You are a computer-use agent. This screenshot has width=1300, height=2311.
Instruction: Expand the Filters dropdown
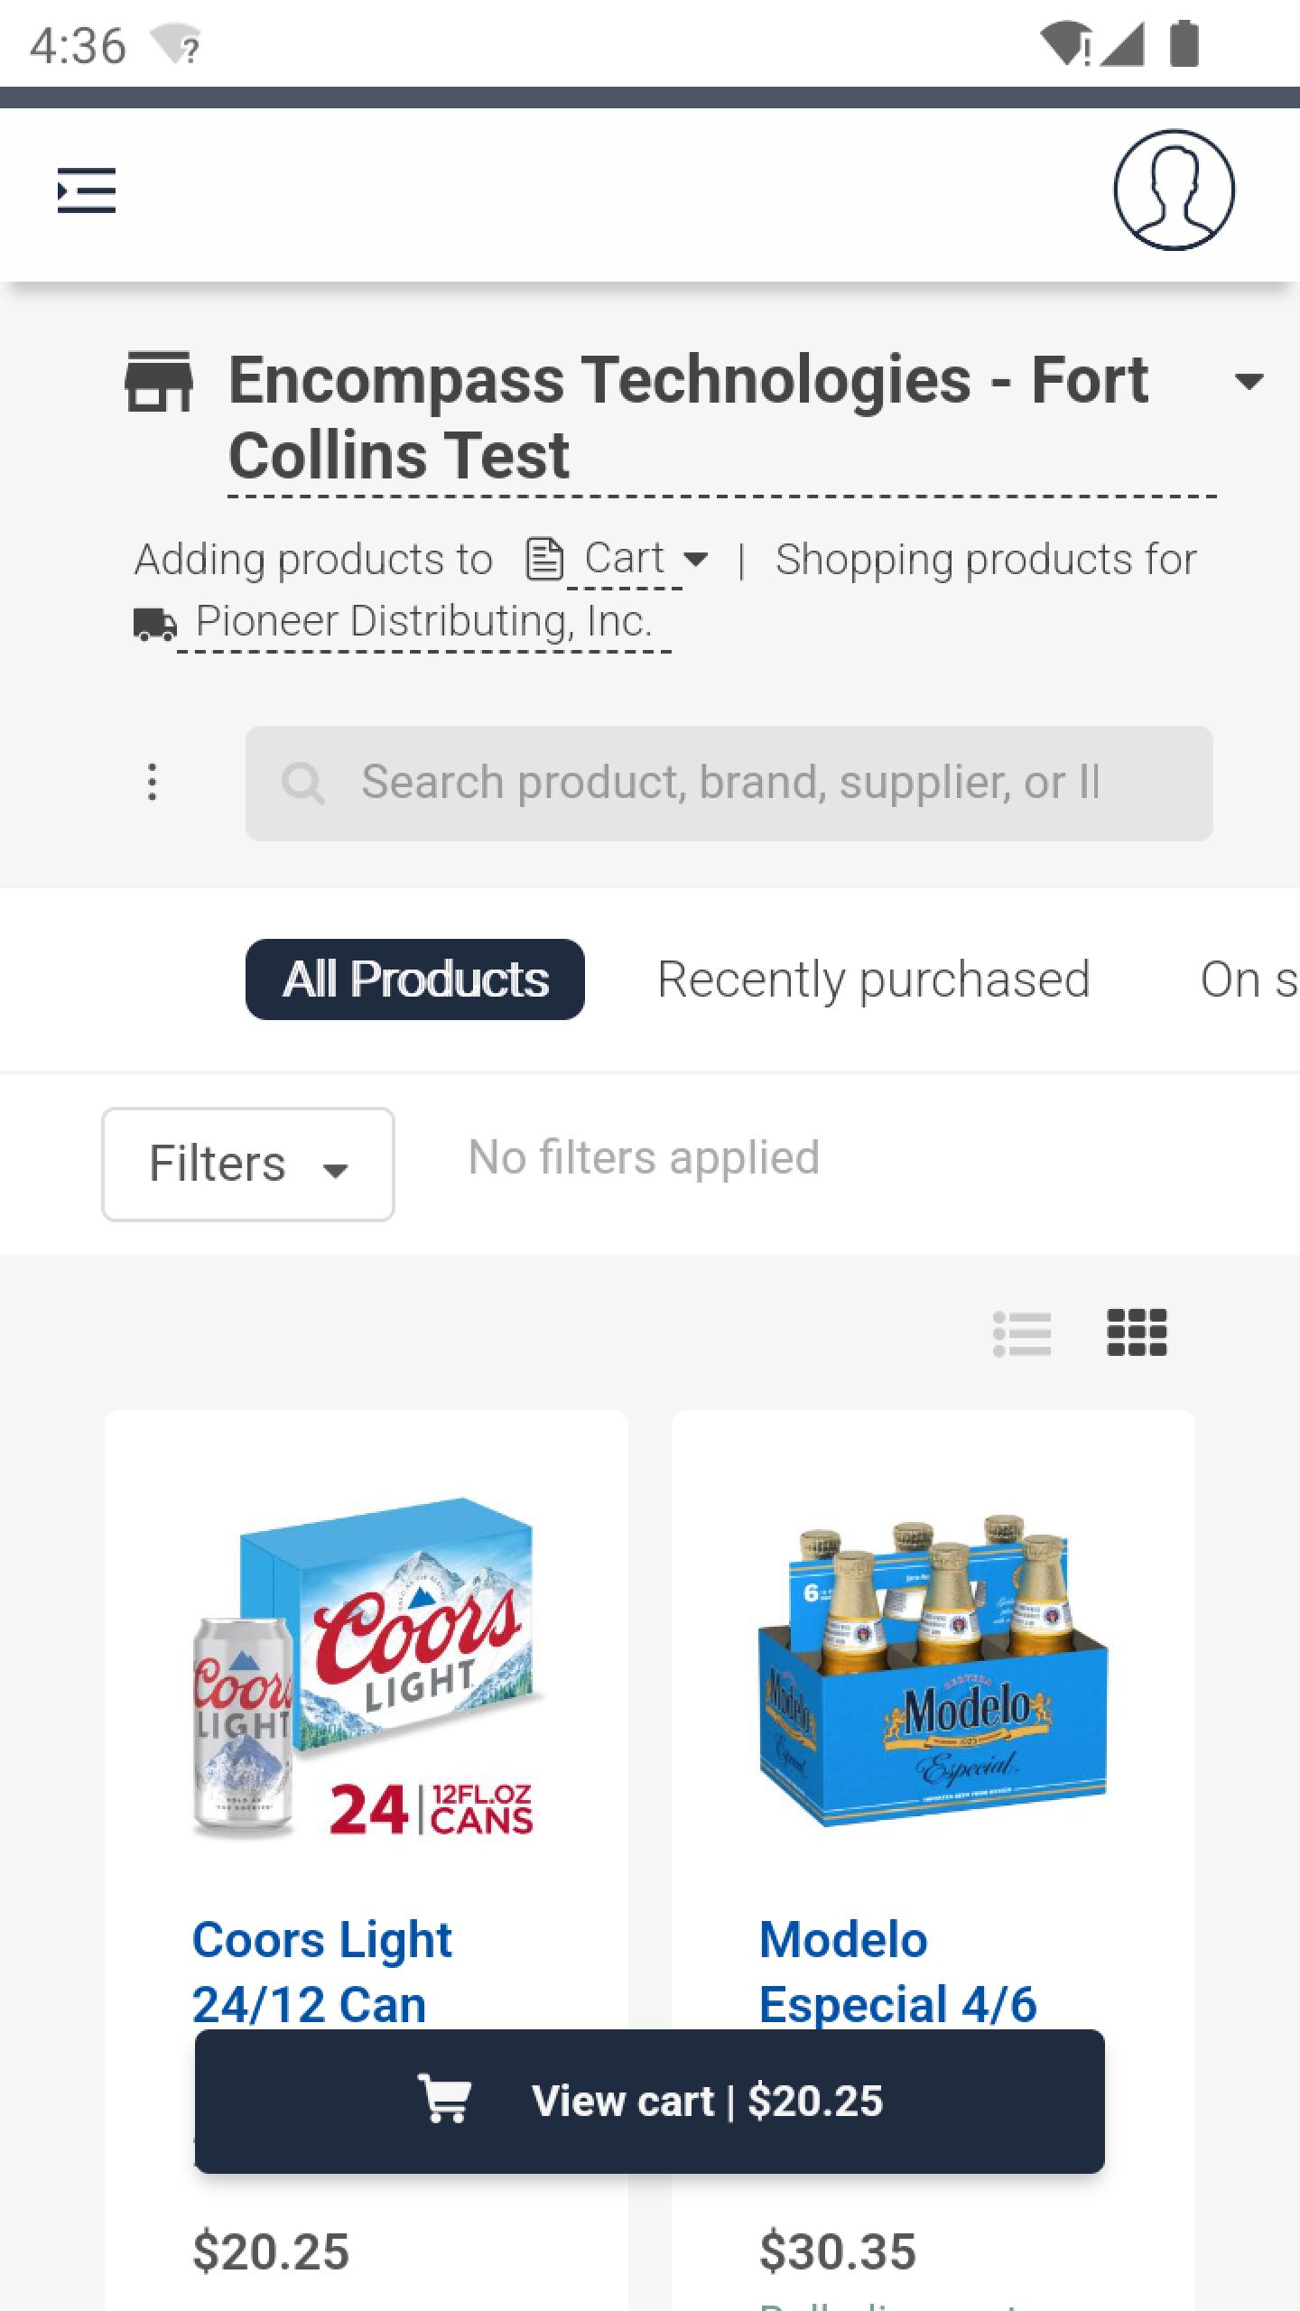coord(248,1164)
